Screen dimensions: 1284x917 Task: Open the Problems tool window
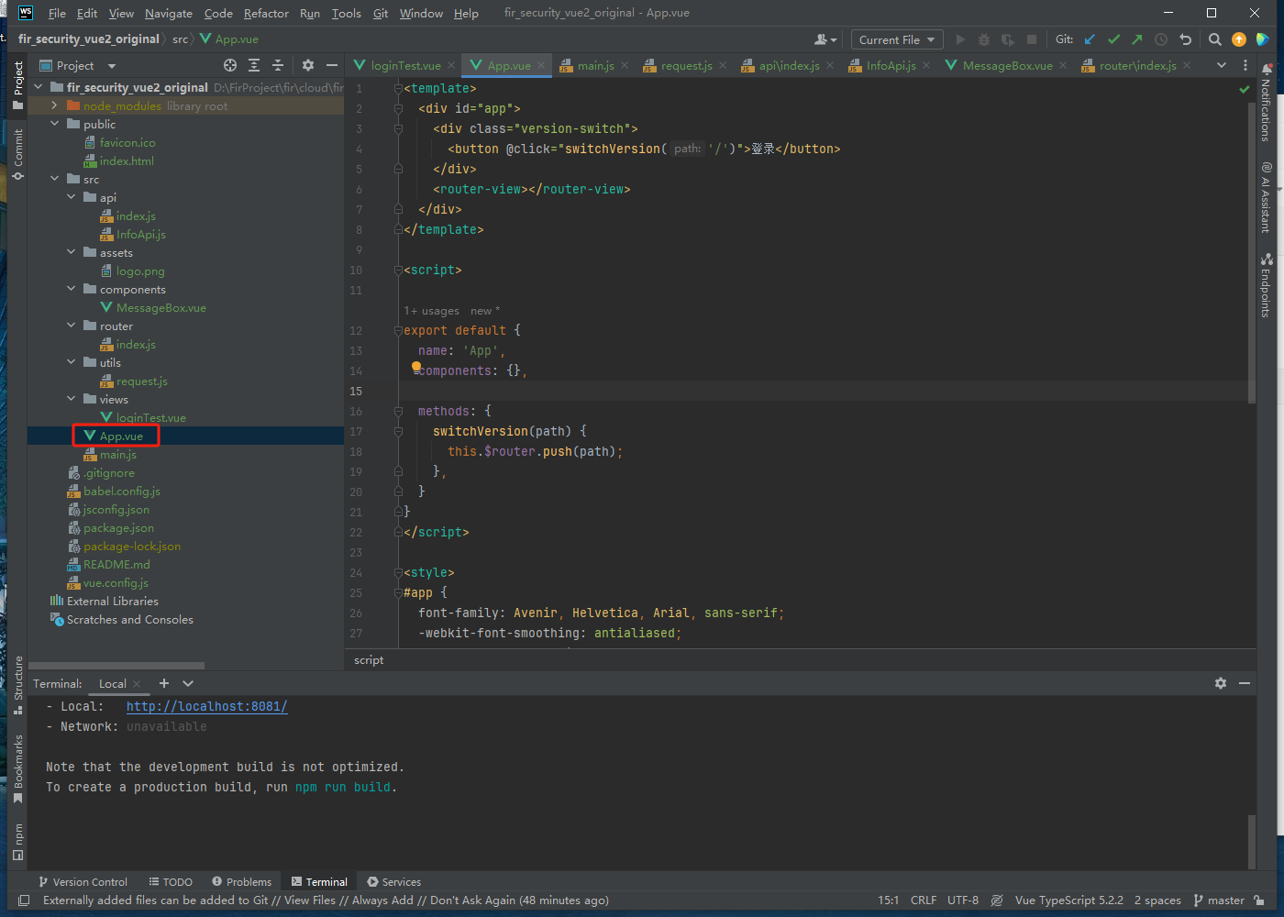pyautogui.click(x=241, y=882)
